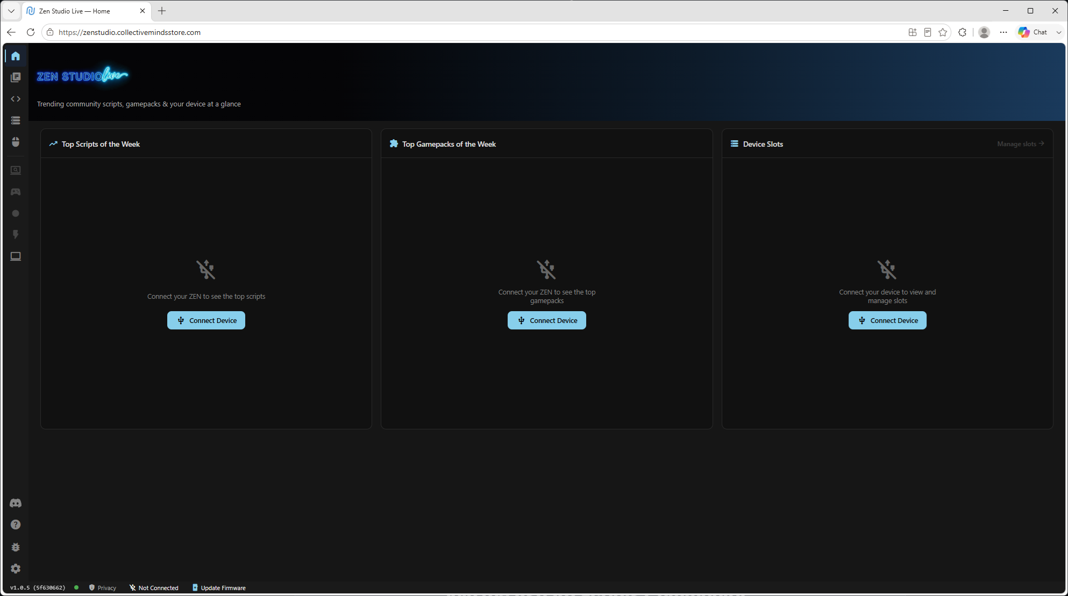Open the code editor brackets icon
Viewport: 1068px width, 596px height.
point(16,99)
